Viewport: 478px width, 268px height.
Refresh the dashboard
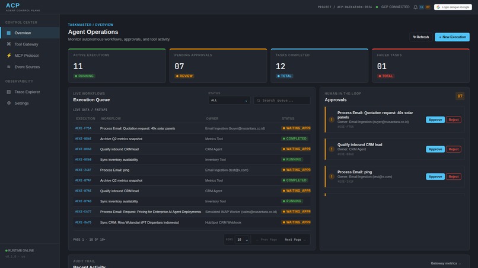pyautogui.click(x=421, y=37)
